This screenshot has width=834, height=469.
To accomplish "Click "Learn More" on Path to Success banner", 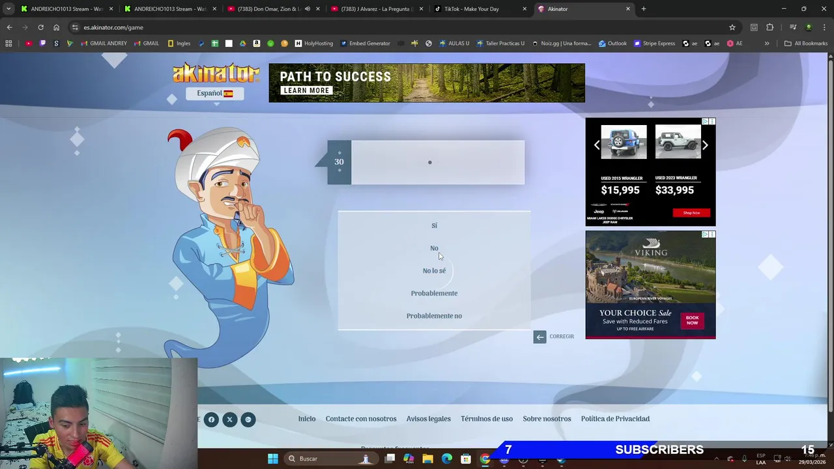I will [x=306, y=91].
